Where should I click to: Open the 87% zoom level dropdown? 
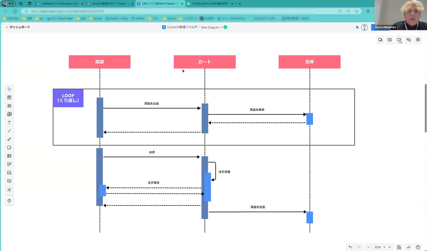[x=384, y=247]
